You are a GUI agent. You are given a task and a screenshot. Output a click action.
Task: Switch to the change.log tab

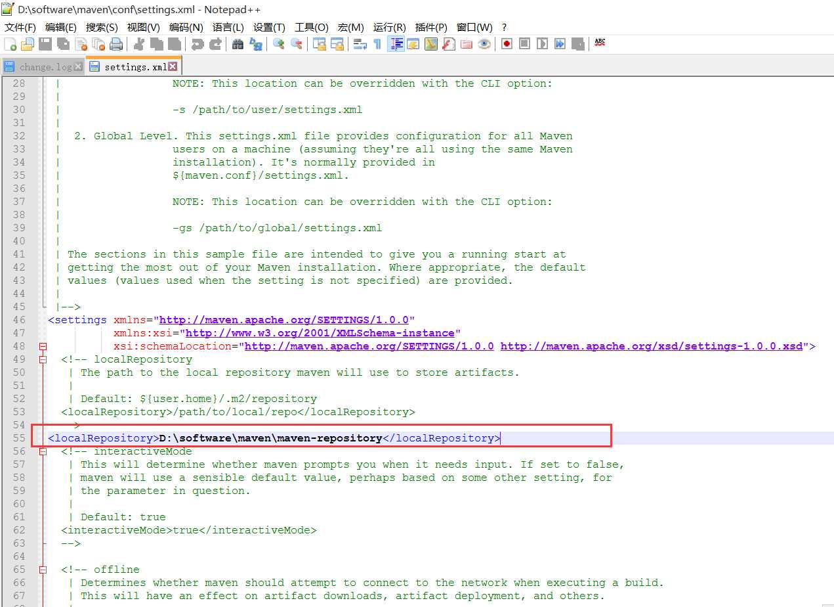coord(43,66)
